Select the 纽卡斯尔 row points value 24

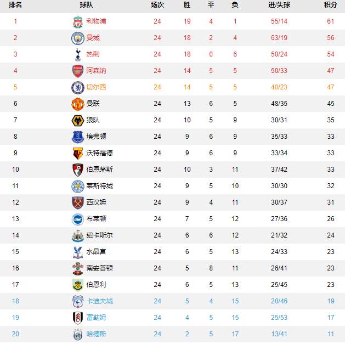point(331,235)
